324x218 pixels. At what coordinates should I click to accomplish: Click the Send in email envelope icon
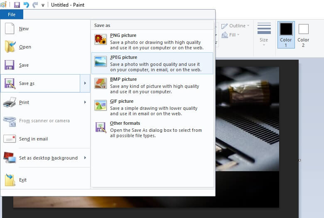[10, 139]
